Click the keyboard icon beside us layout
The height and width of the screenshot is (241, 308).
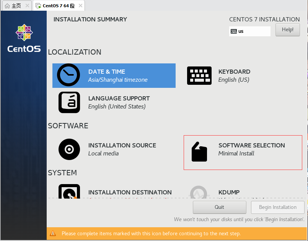(233, 31)
